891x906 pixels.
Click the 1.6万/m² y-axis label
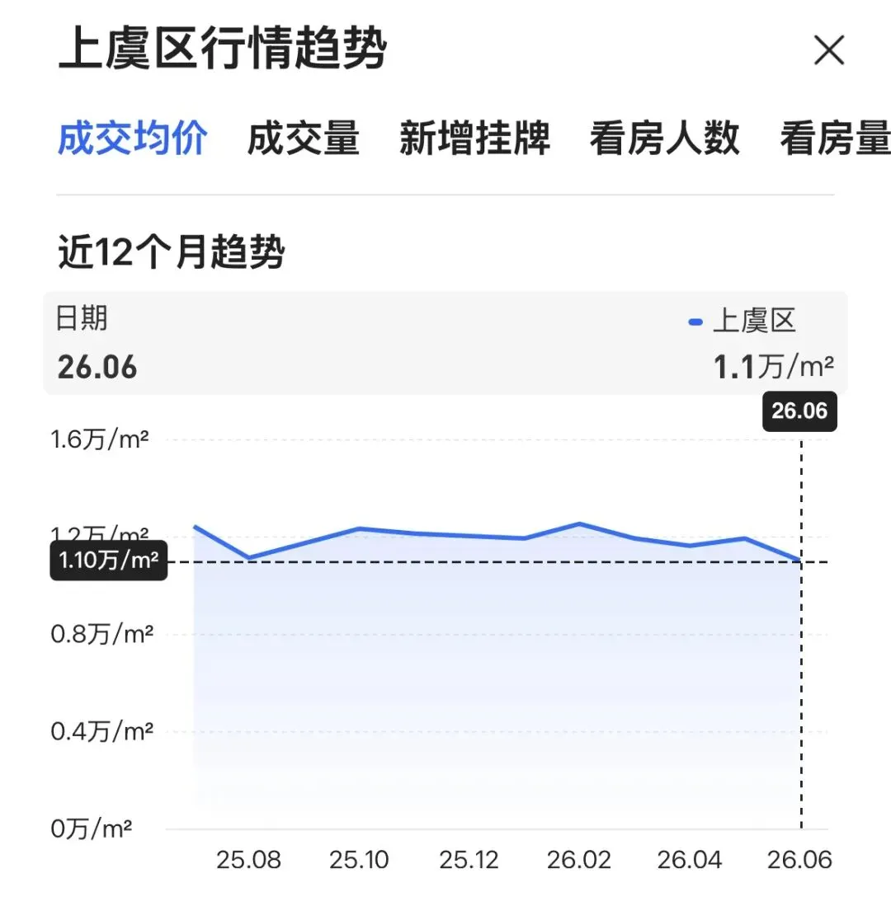click(x=100, y=439)
